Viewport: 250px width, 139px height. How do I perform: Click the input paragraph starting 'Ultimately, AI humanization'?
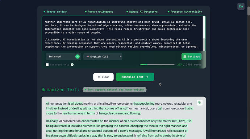coord(121,43)
